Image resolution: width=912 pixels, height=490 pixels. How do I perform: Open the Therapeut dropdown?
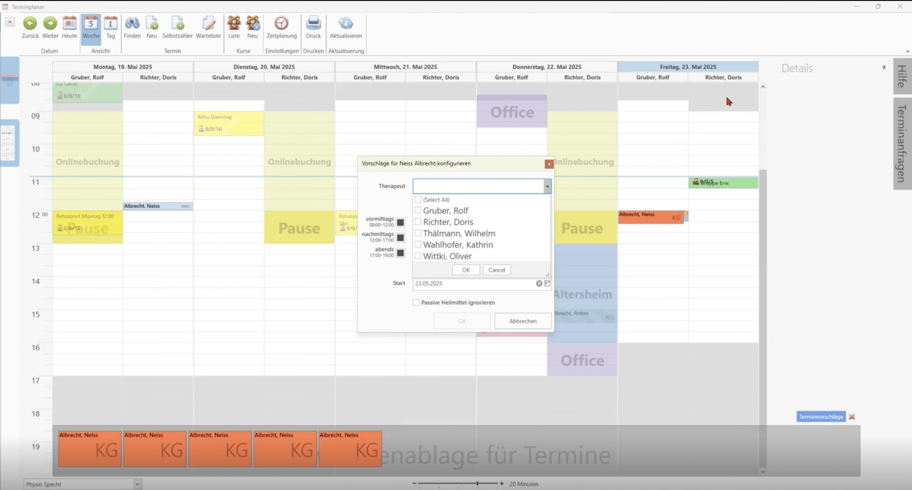point(547,186)
